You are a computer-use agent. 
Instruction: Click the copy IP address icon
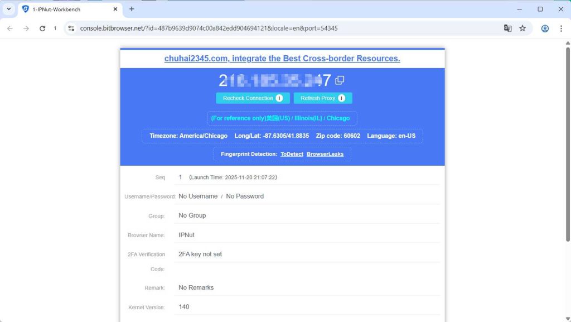tap(340, 80)
